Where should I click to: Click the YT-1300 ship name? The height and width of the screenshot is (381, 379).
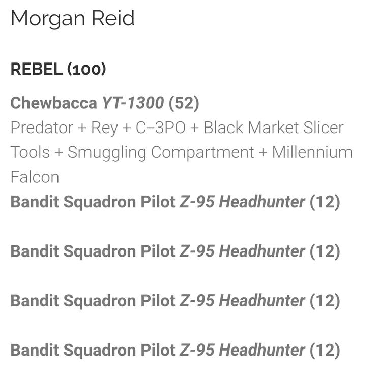133,103
